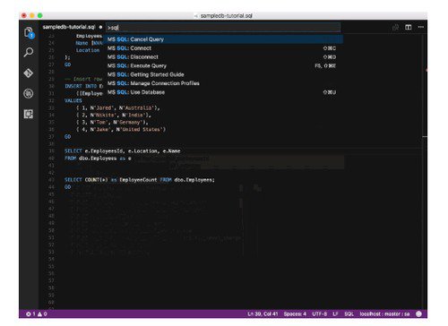
Task: Click the command palette input field
Action: coord(223,28)
